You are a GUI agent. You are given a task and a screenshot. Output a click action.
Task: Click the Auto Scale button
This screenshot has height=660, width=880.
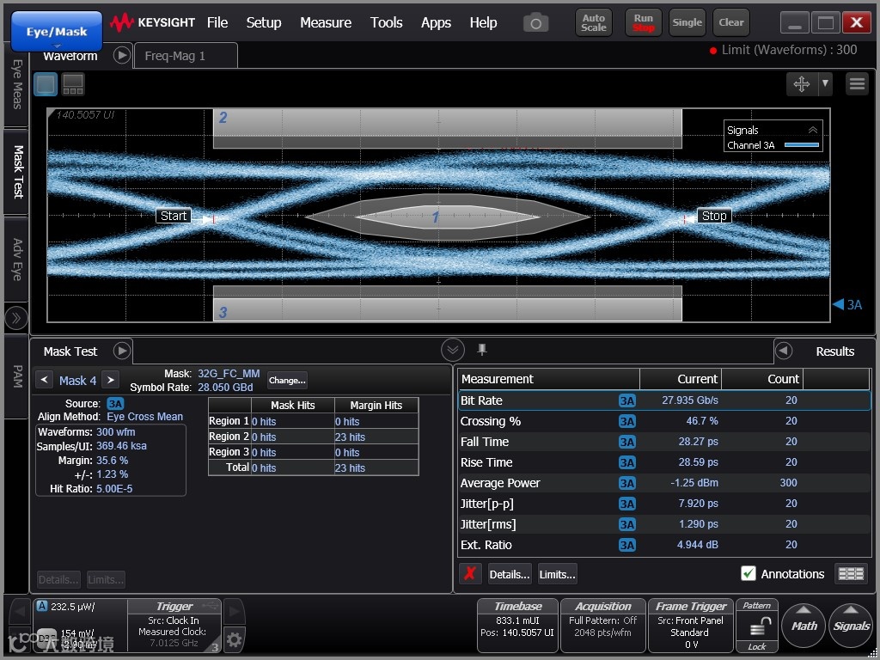click(594, 22)
